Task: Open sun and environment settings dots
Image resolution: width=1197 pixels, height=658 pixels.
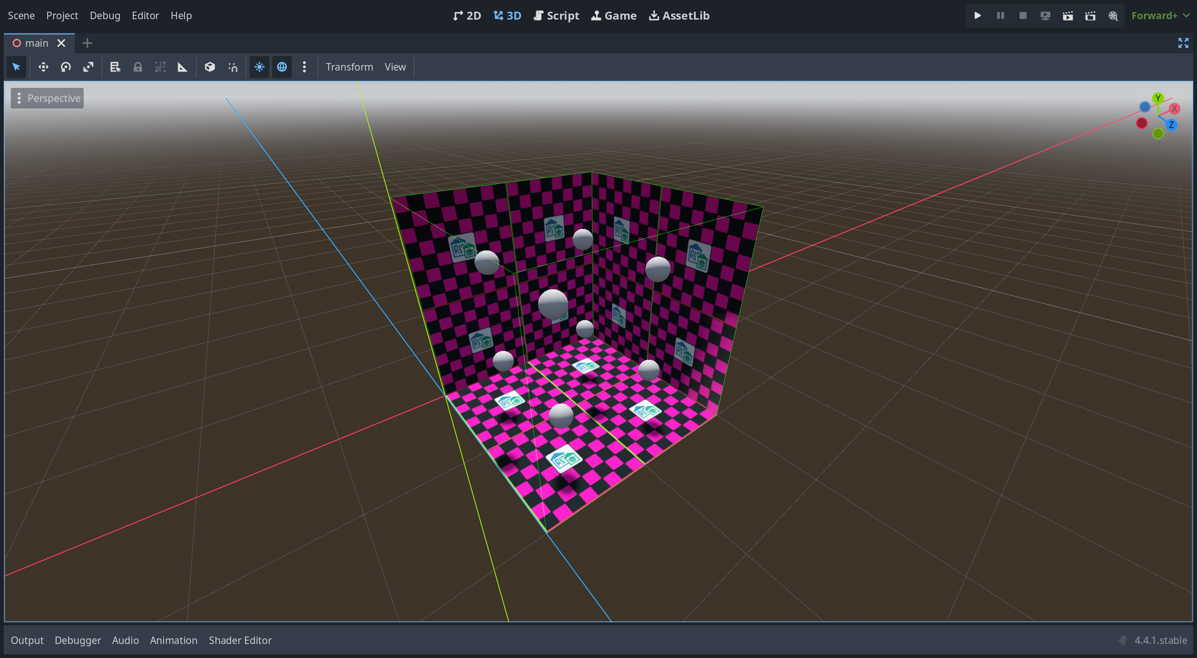Action: coord(304,67)
